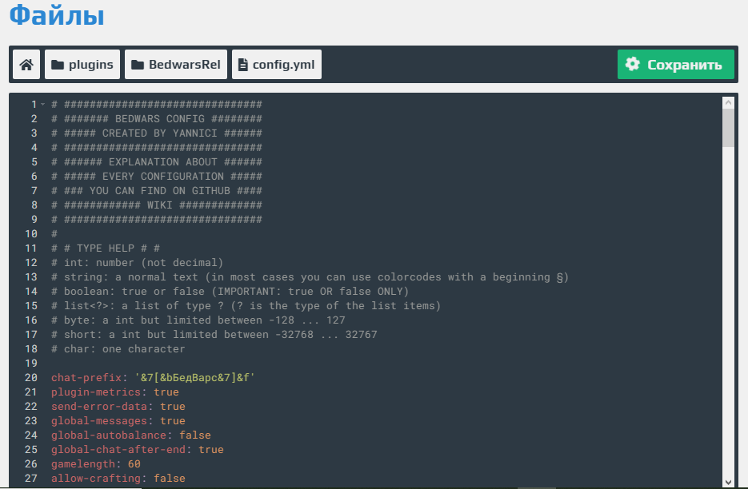Image resolution: width=748 pixels, height=489 pixels.
Task: Collapse the code fold arrow at line 1
Action: click(43, 105)
